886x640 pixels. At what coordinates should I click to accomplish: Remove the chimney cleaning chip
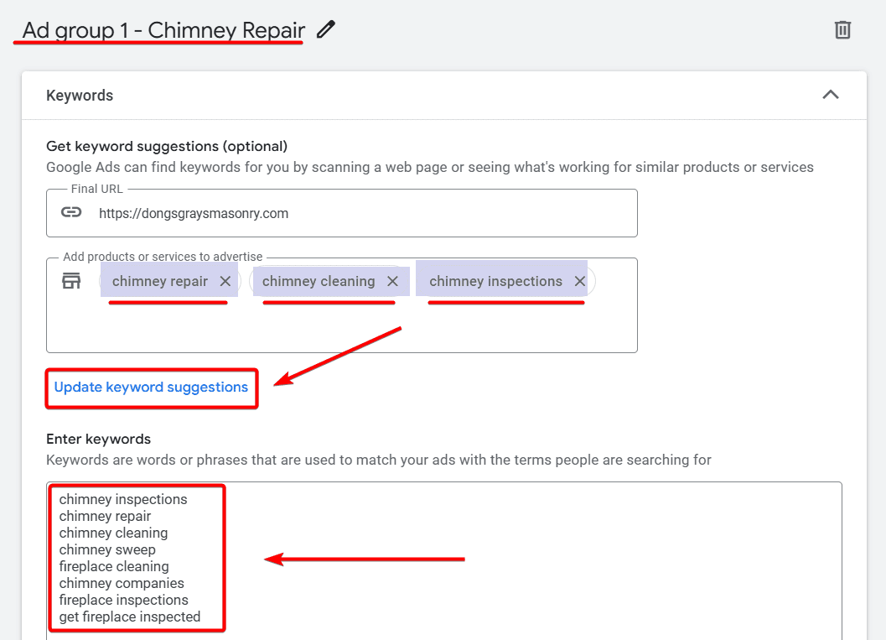(392, 281)
